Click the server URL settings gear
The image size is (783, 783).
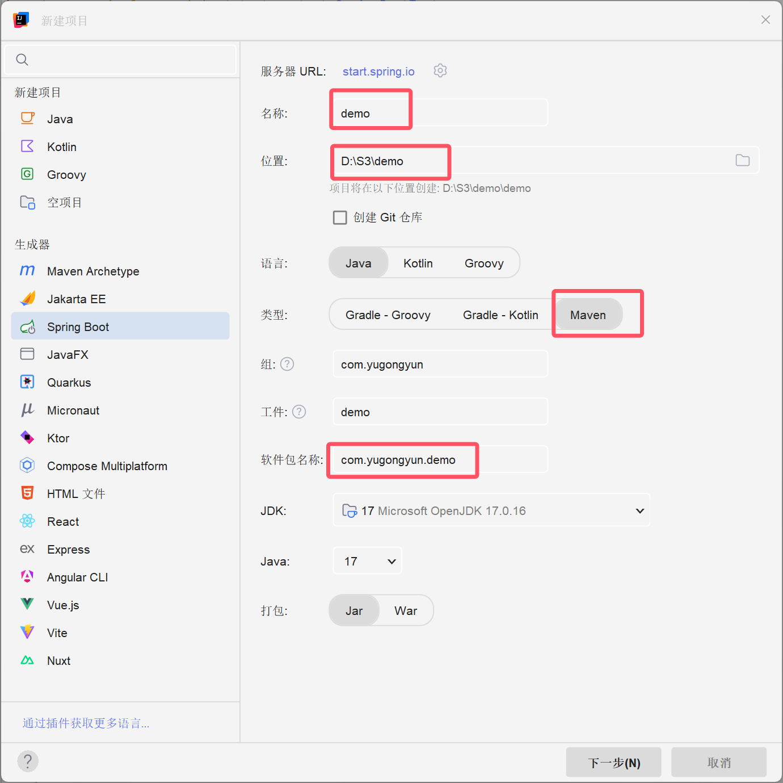tap(440, 70)
